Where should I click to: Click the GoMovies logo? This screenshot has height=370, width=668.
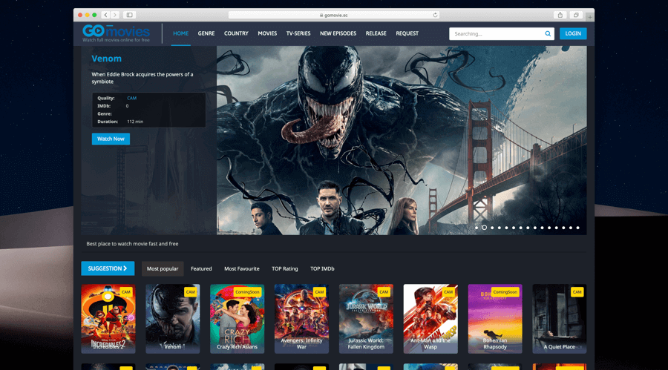tap(116, 33)
